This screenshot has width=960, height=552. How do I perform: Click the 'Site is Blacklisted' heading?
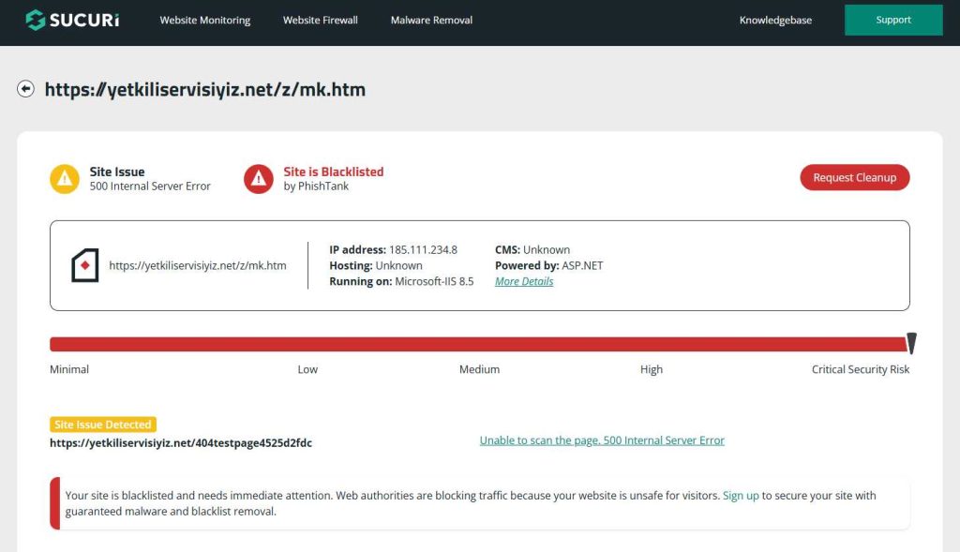pos(334,172)
